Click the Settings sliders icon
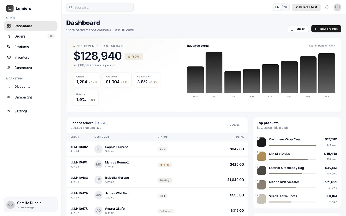This screenshot has width=346, height=216. [9, 111]
